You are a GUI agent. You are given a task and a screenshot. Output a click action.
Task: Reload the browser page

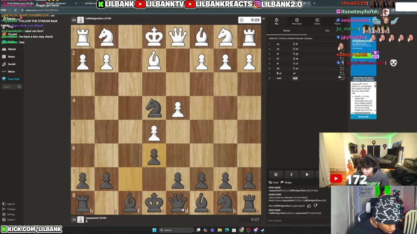[x=15, y=10]
